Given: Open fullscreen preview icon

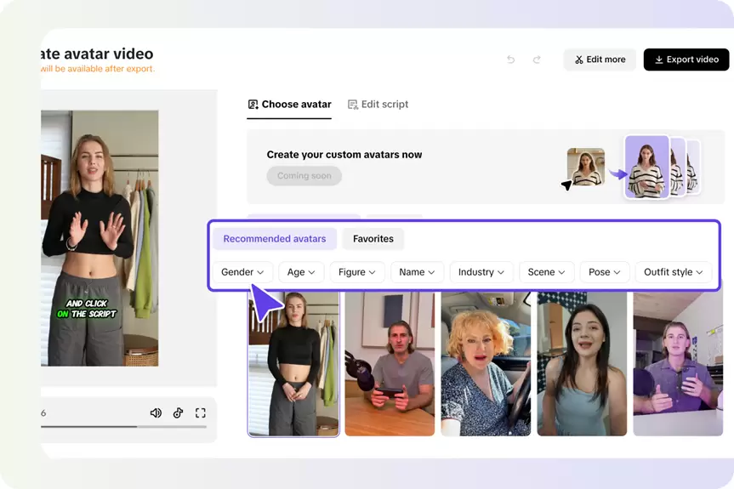Looking at the screenshot, I should point(201,412).
